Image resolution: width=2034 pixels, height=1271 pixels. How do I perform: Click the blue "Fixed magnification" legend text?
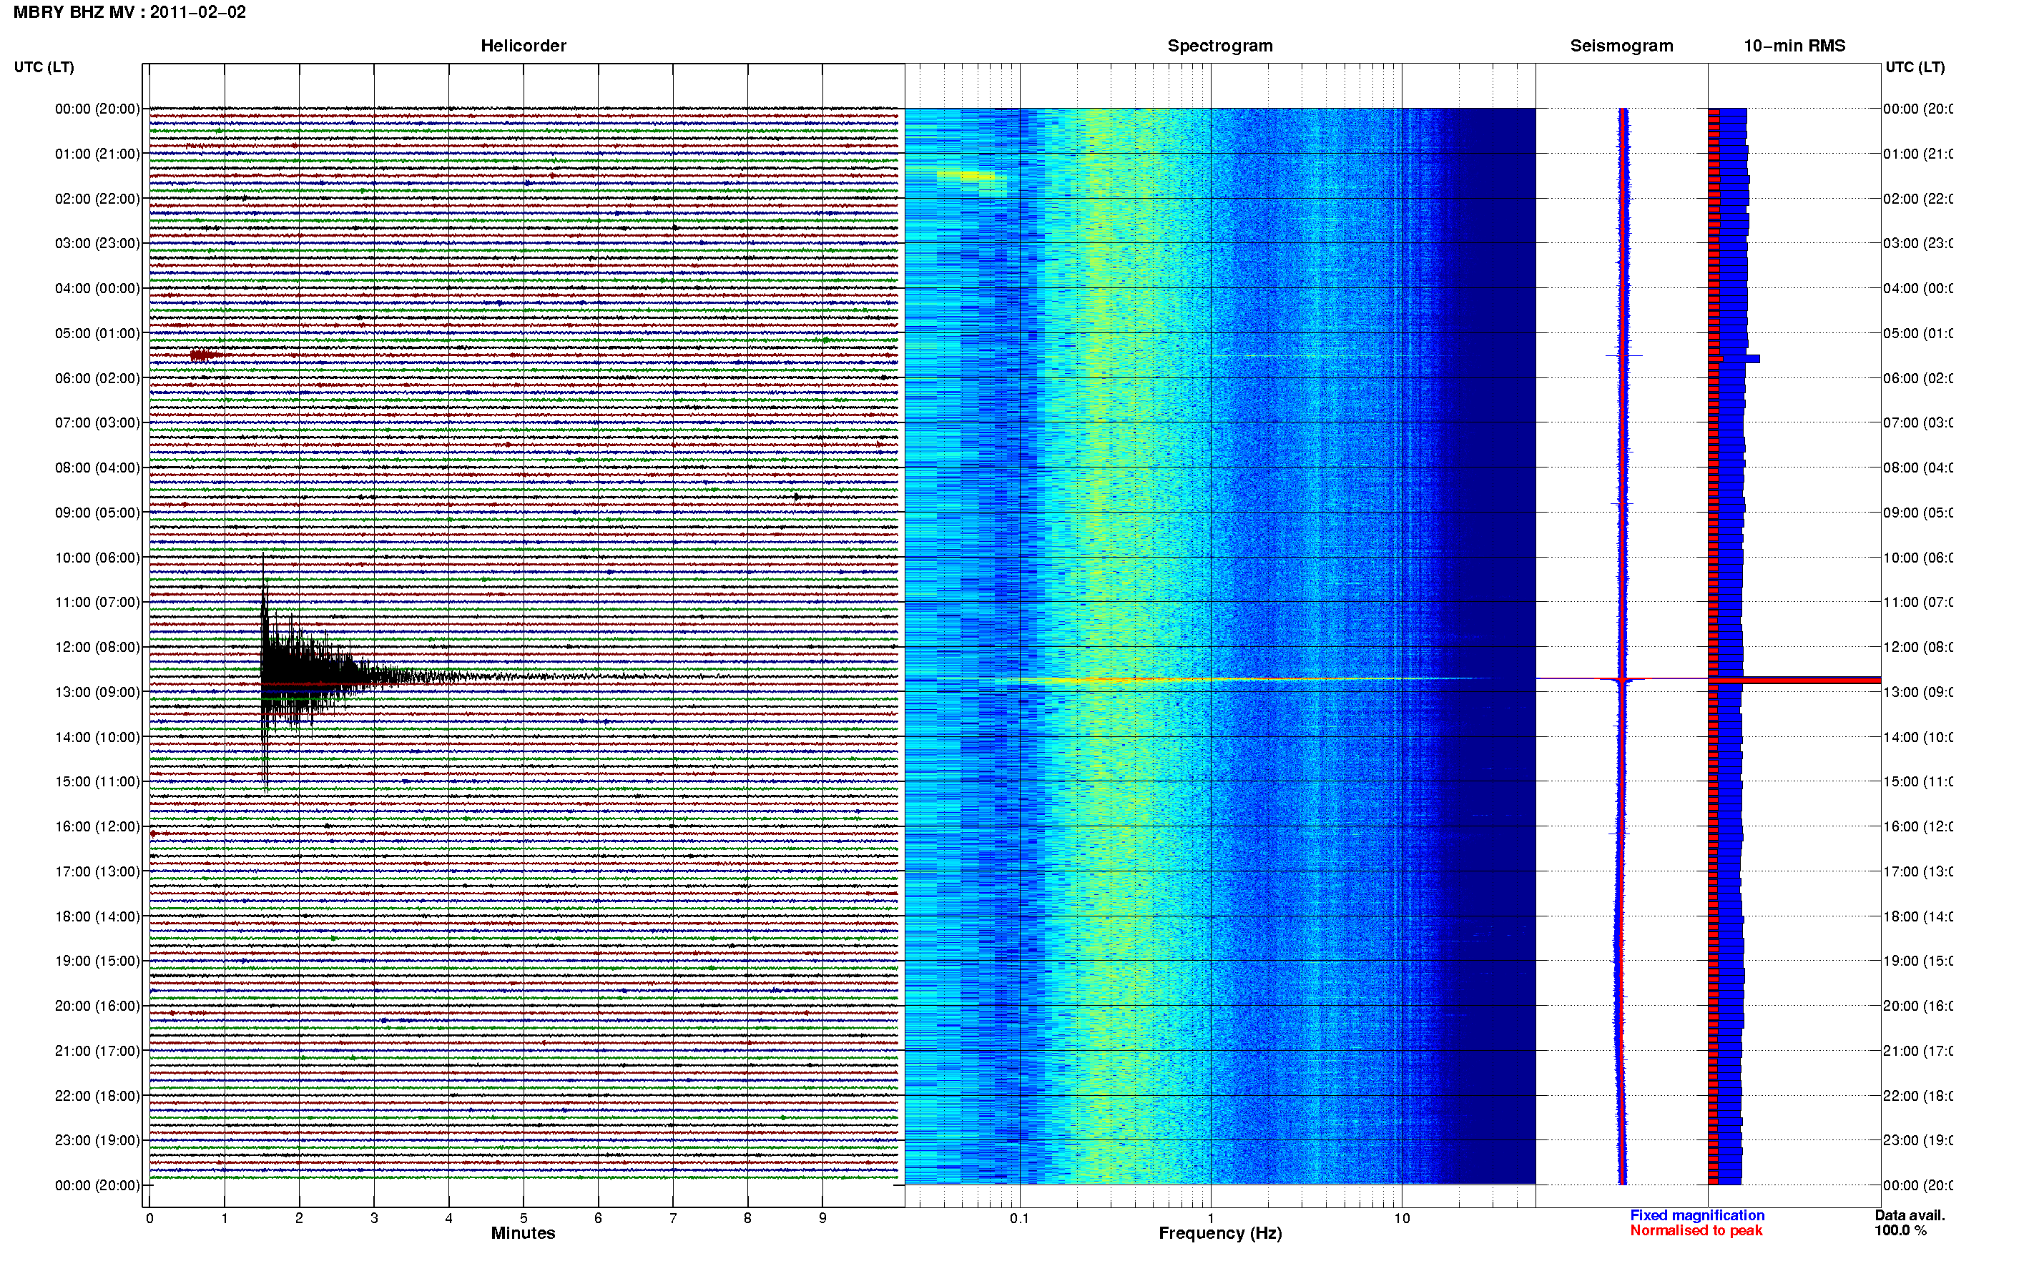(x=1697, y=1215)
